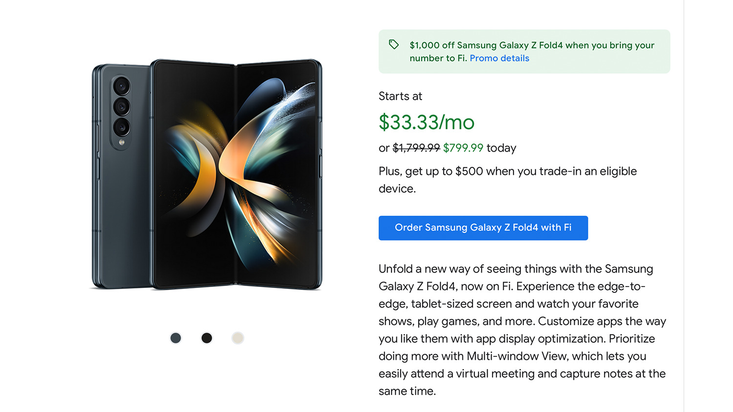Viewport: 733px width, 412px height.
Task: Pick the beige color swatch
Action: coord(237,338)
